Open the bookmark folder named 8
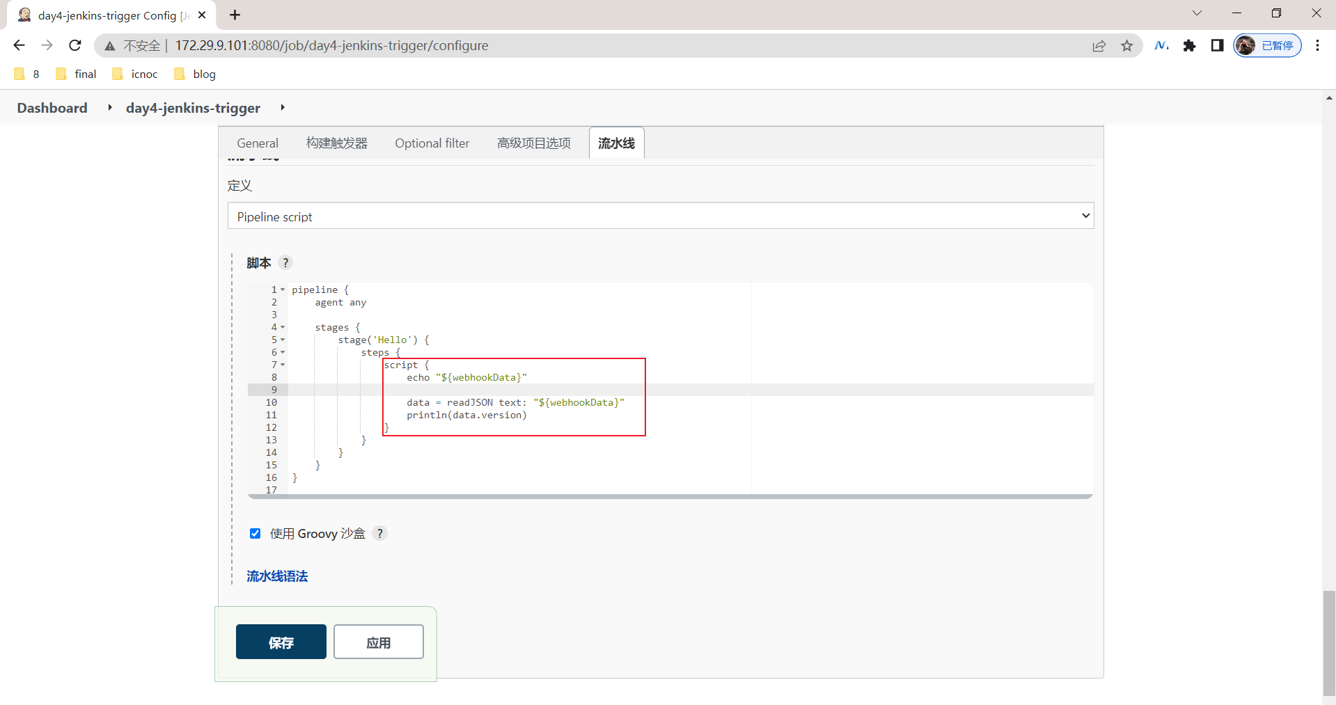1336x705 pixels. coord(27,74)
